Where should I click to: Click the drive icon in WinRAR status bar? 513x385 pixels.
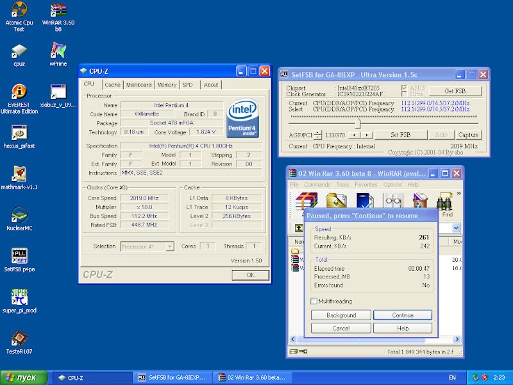tap(294, 351)
